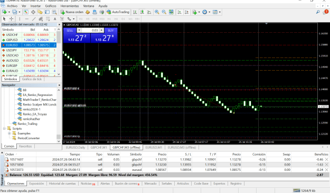Select the cursor arrow tool

pos(4,19)
